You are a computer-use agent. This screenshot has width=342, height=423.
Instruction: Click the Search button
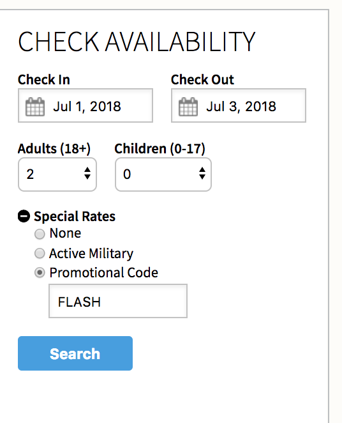75,353
